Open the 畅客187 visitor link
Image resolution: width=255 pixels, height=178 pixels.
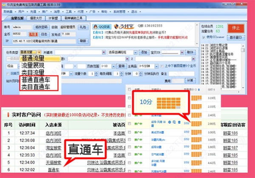click(230, 147)
